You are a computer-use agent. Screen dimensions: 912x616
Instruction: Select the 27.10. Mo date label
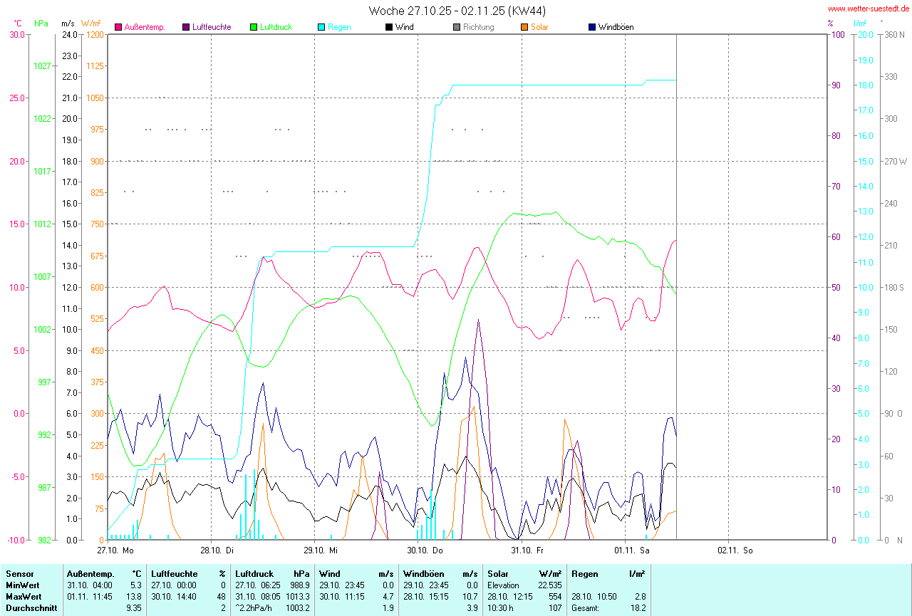(x=115, y=550)
